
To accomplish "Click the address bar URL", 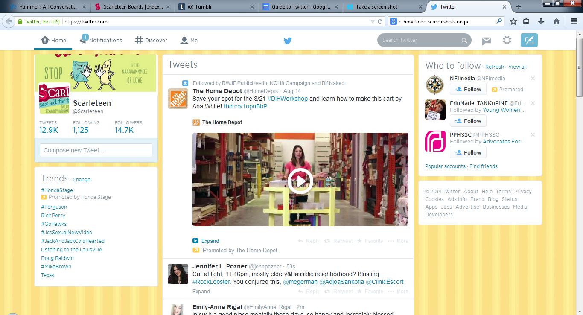I will pyautogui.click(x=86, y=22).
